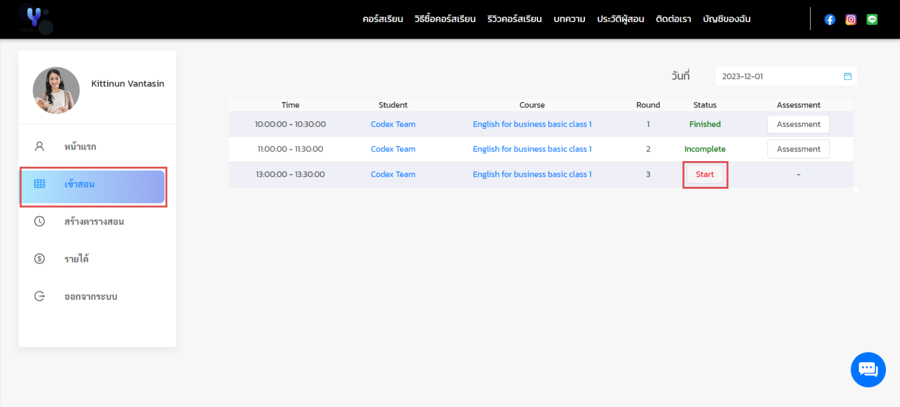
Task: Click the calendar icon in date field
Action: [847, 76]
